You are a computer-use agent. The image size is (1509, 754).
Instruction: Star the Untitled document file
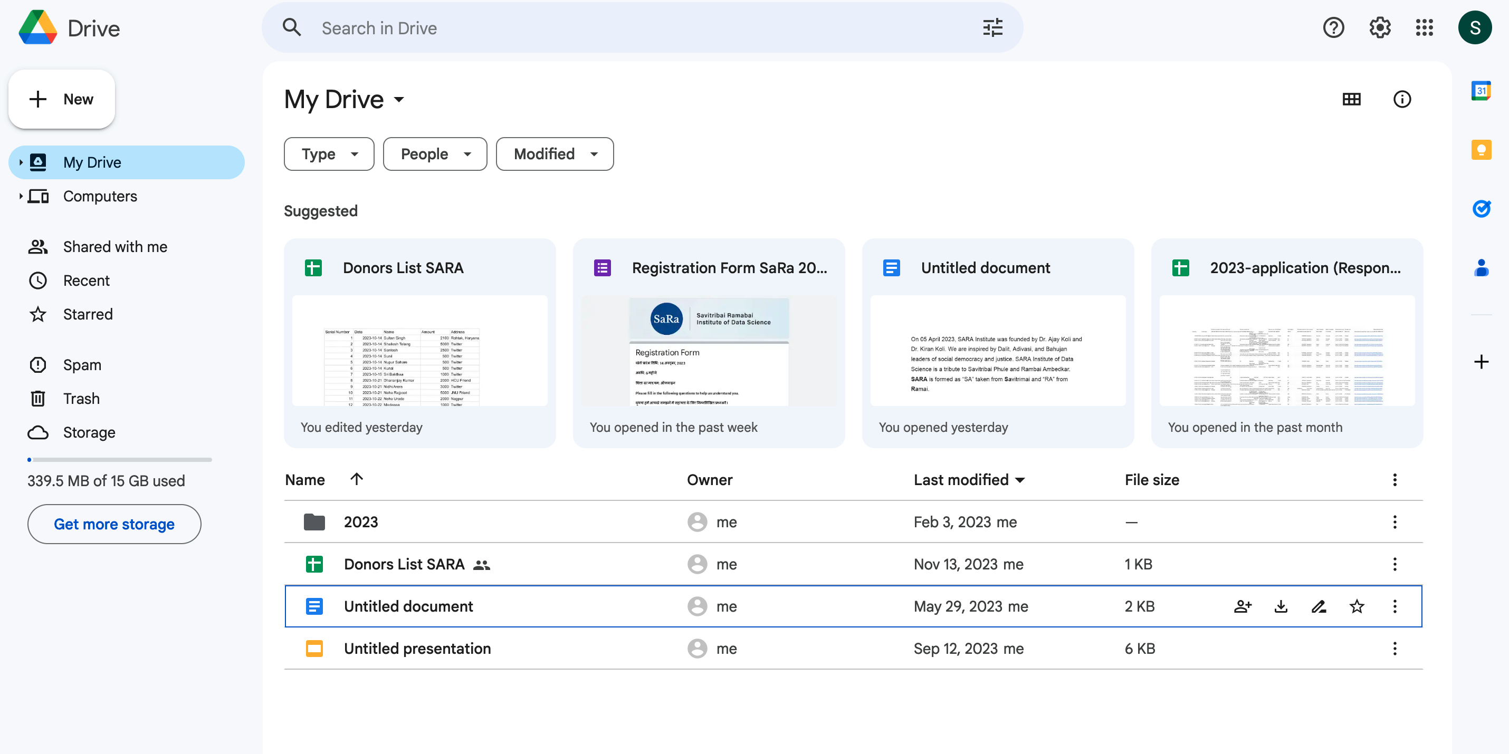(1357, 606)
